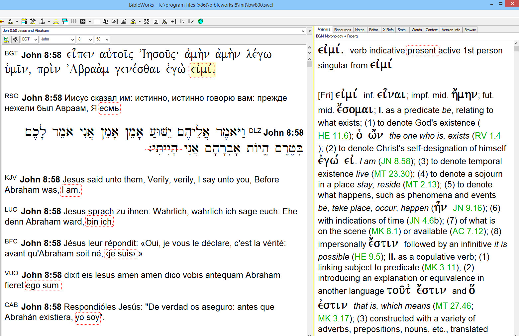The width and height of the screenshot is (519, 336).
Task: Open the Version Info tab
Action: tap(451, 30)
